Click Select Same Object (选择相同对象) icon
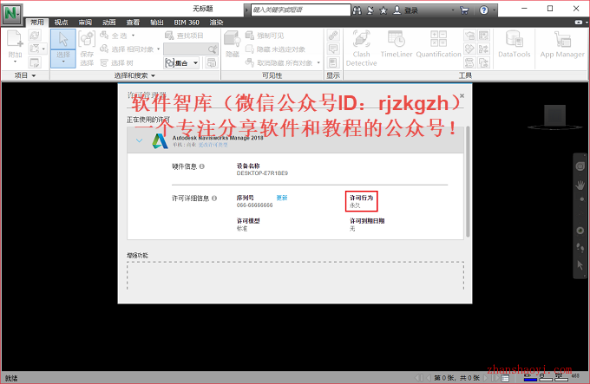The height and width of the screenshot is (384, 590). click(104, 49)
